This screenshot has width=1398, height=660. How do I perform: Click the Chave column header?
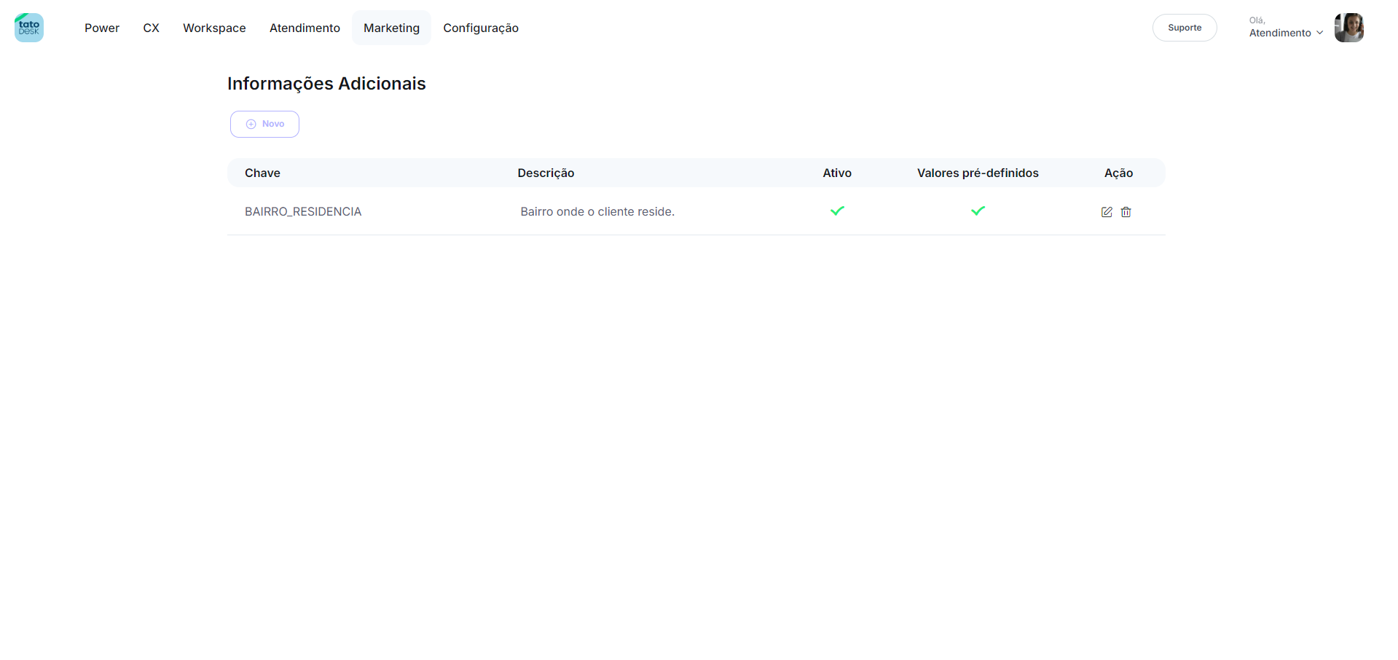tap(262, 173)
